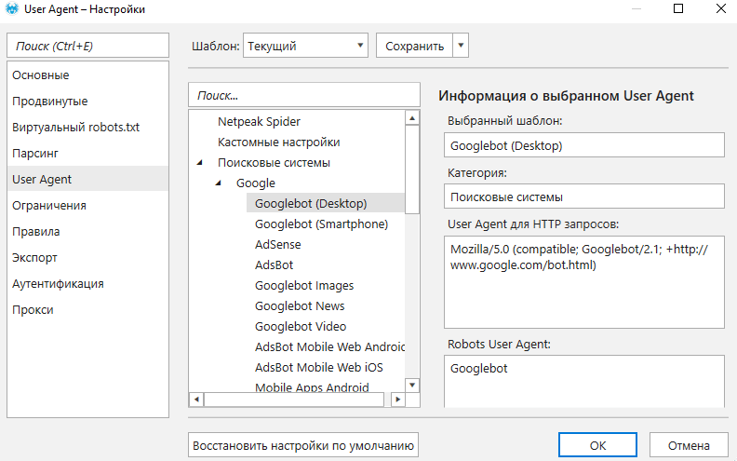The image size is (737, 461).
Task: Open the Продвинутые settings section
Action: [x=87, y=102]
